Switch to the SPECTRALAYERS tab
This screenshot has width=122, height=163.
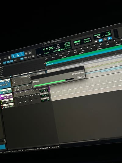[17, 151]
